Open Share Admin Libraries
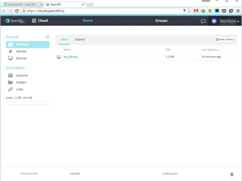 click(x=22, y=75)
